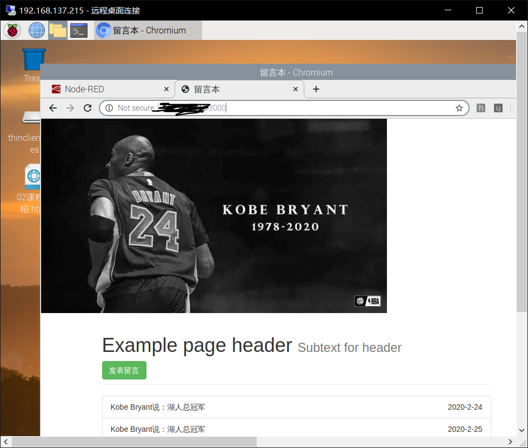Maximize the remote desktop window
This screenshot has height=448, width=528.
479,10
